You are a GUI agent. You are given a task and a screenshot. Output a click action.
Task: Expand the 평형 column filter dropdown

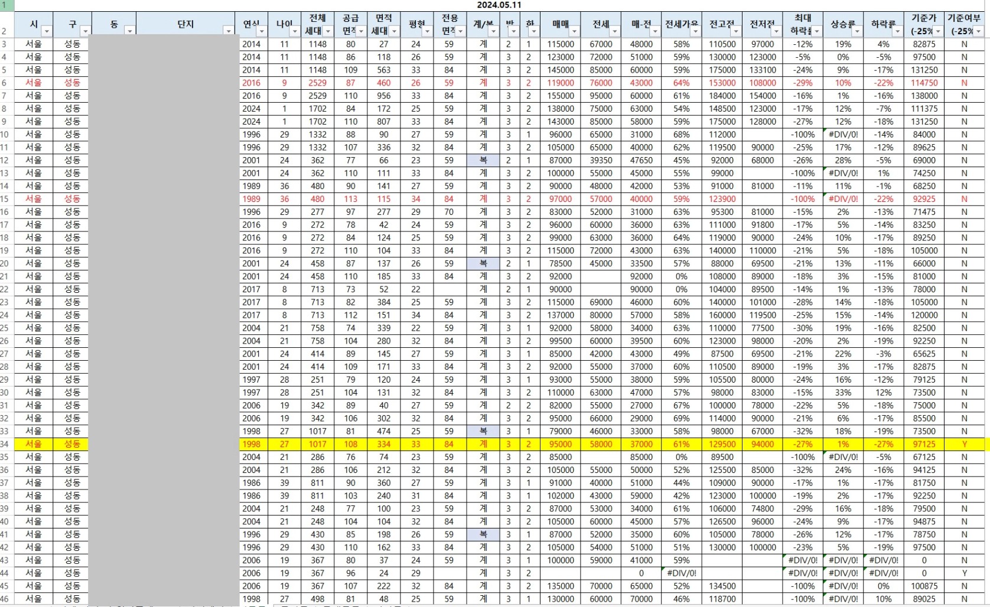coord(427,31)
